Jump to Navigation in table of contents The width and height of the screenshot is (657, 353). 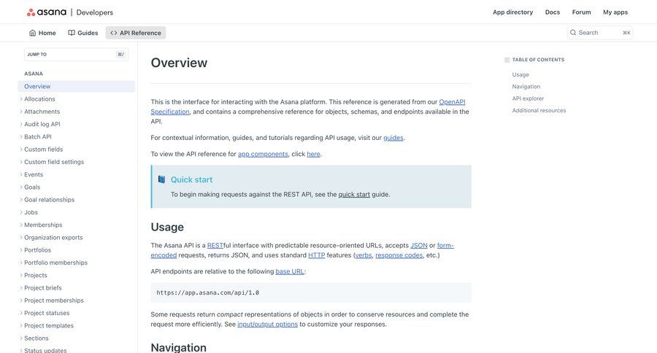526,87
